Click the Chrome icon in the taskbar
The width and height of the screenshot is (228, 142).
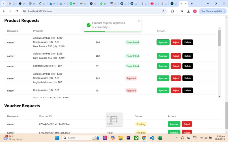[144, 138]
